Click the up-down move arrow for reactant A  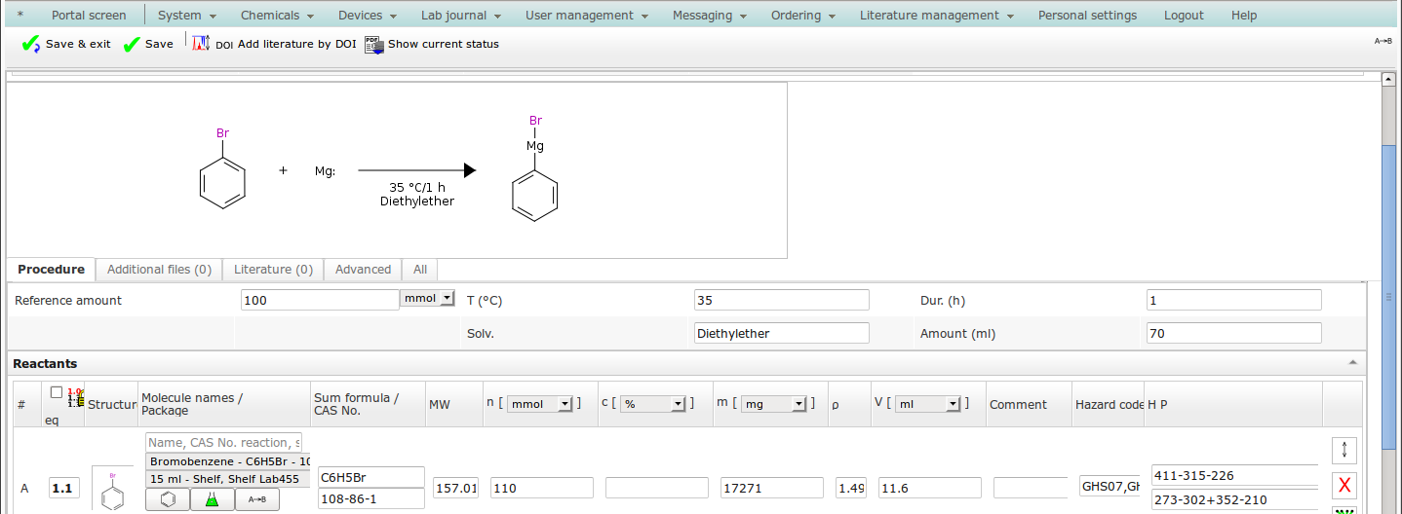pos(1344,450)
